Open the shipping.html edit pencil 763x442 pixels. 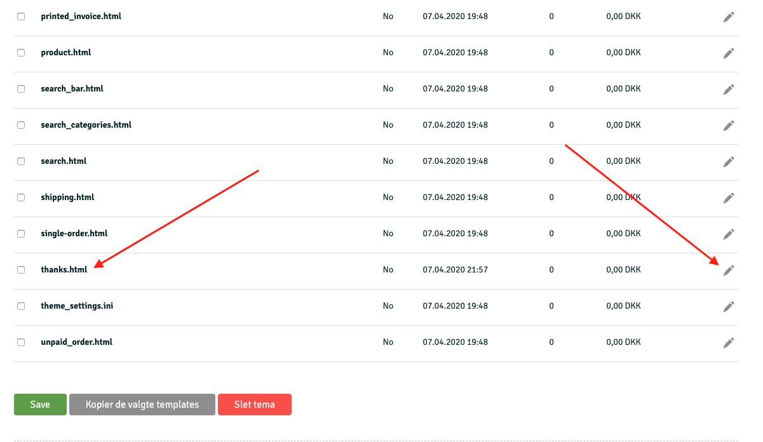[x=729, y=198]
